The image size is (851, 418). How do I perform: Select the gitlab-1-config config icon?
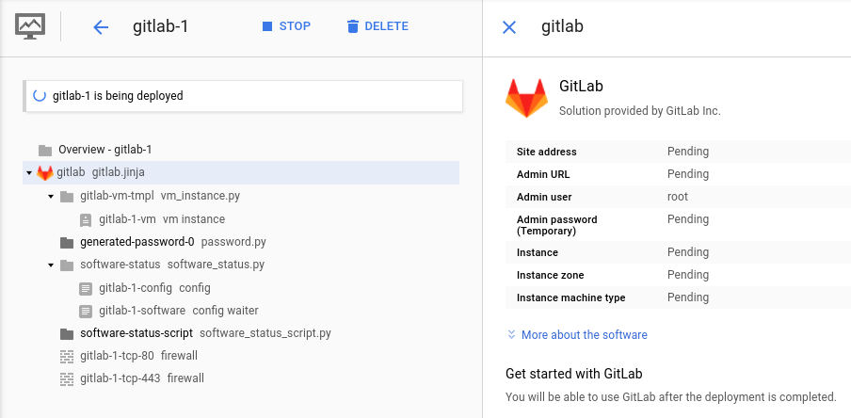pos(86,288)
